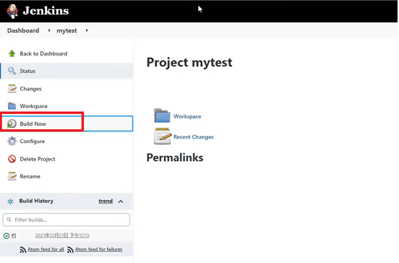Go Back to Dashboard via sidebar text
The width and height of the screenshot is (399, 263).
point(43,54)
